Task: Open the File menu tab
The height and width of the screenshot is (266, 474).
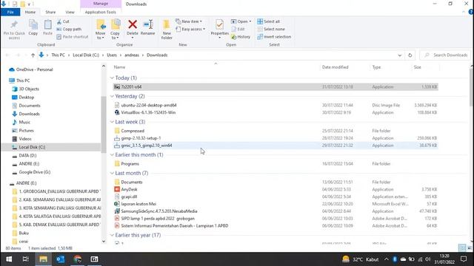Action: coord(10,12)
